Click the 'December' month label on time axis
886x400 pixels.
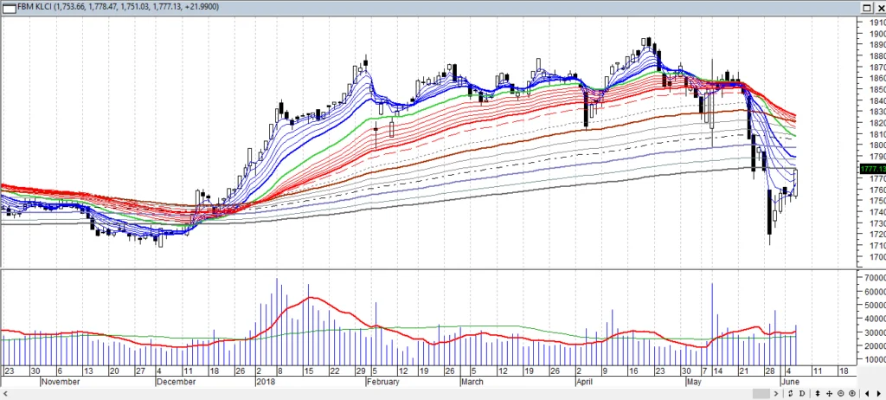tap(177, 382)
